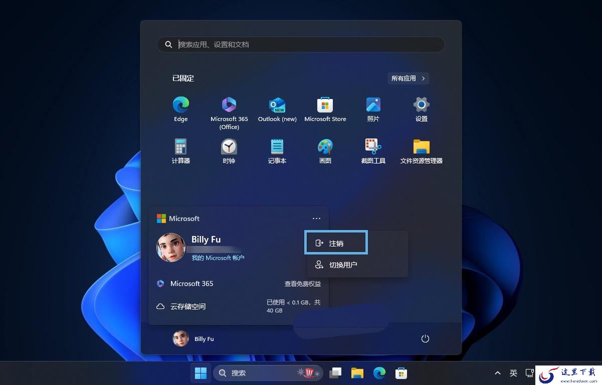602x385 pixels.
Task: Open the 时钟 (Clock) app
Action: click(x=229, y=151)
